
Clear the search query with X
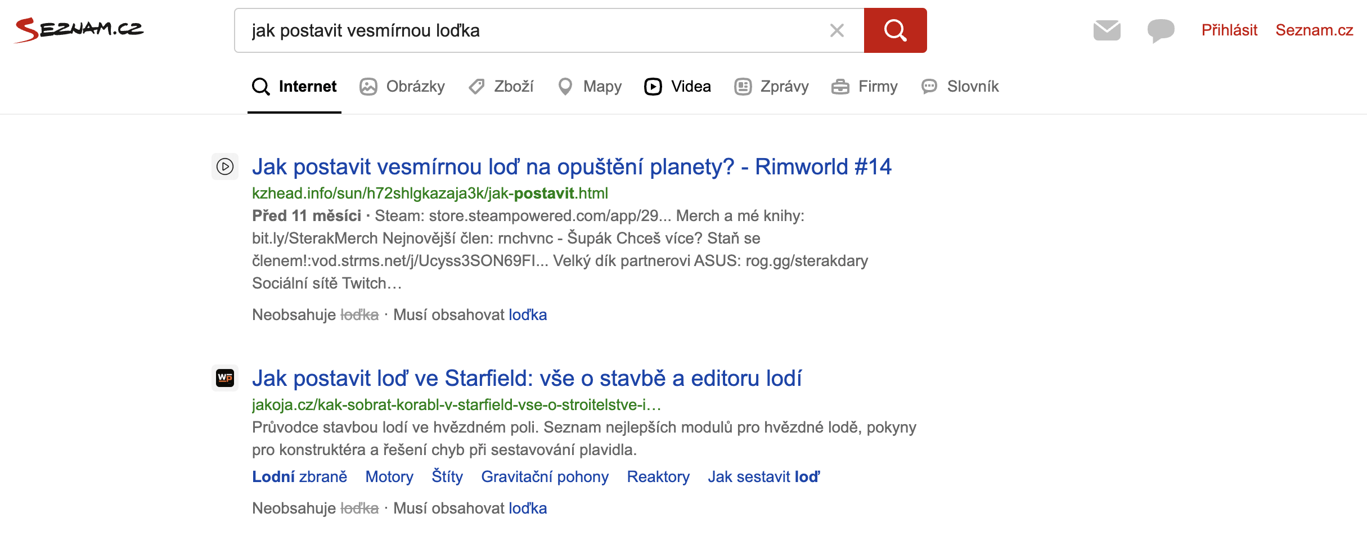click(x=837, y=30)
